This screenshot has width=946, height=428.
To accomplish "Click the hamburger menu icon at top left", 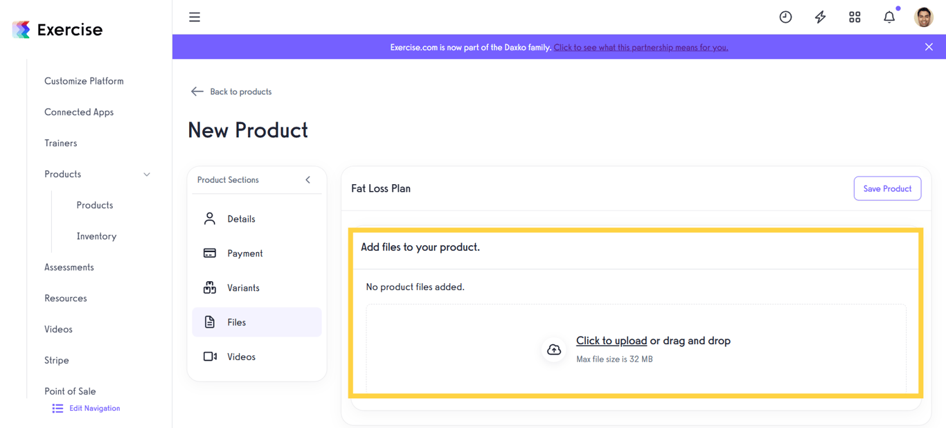I will coord(195,17).
